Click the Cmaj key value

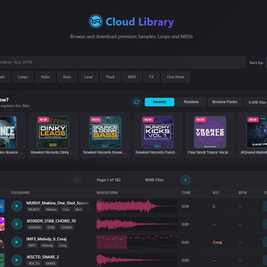click(217, 242)
